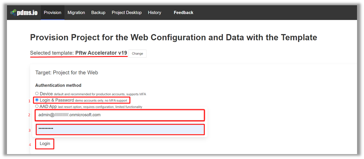The width and height of the screenshot is (364, 159).
Task: Click the Change template button
Action: pyautogui.click(x=138, y=53)
